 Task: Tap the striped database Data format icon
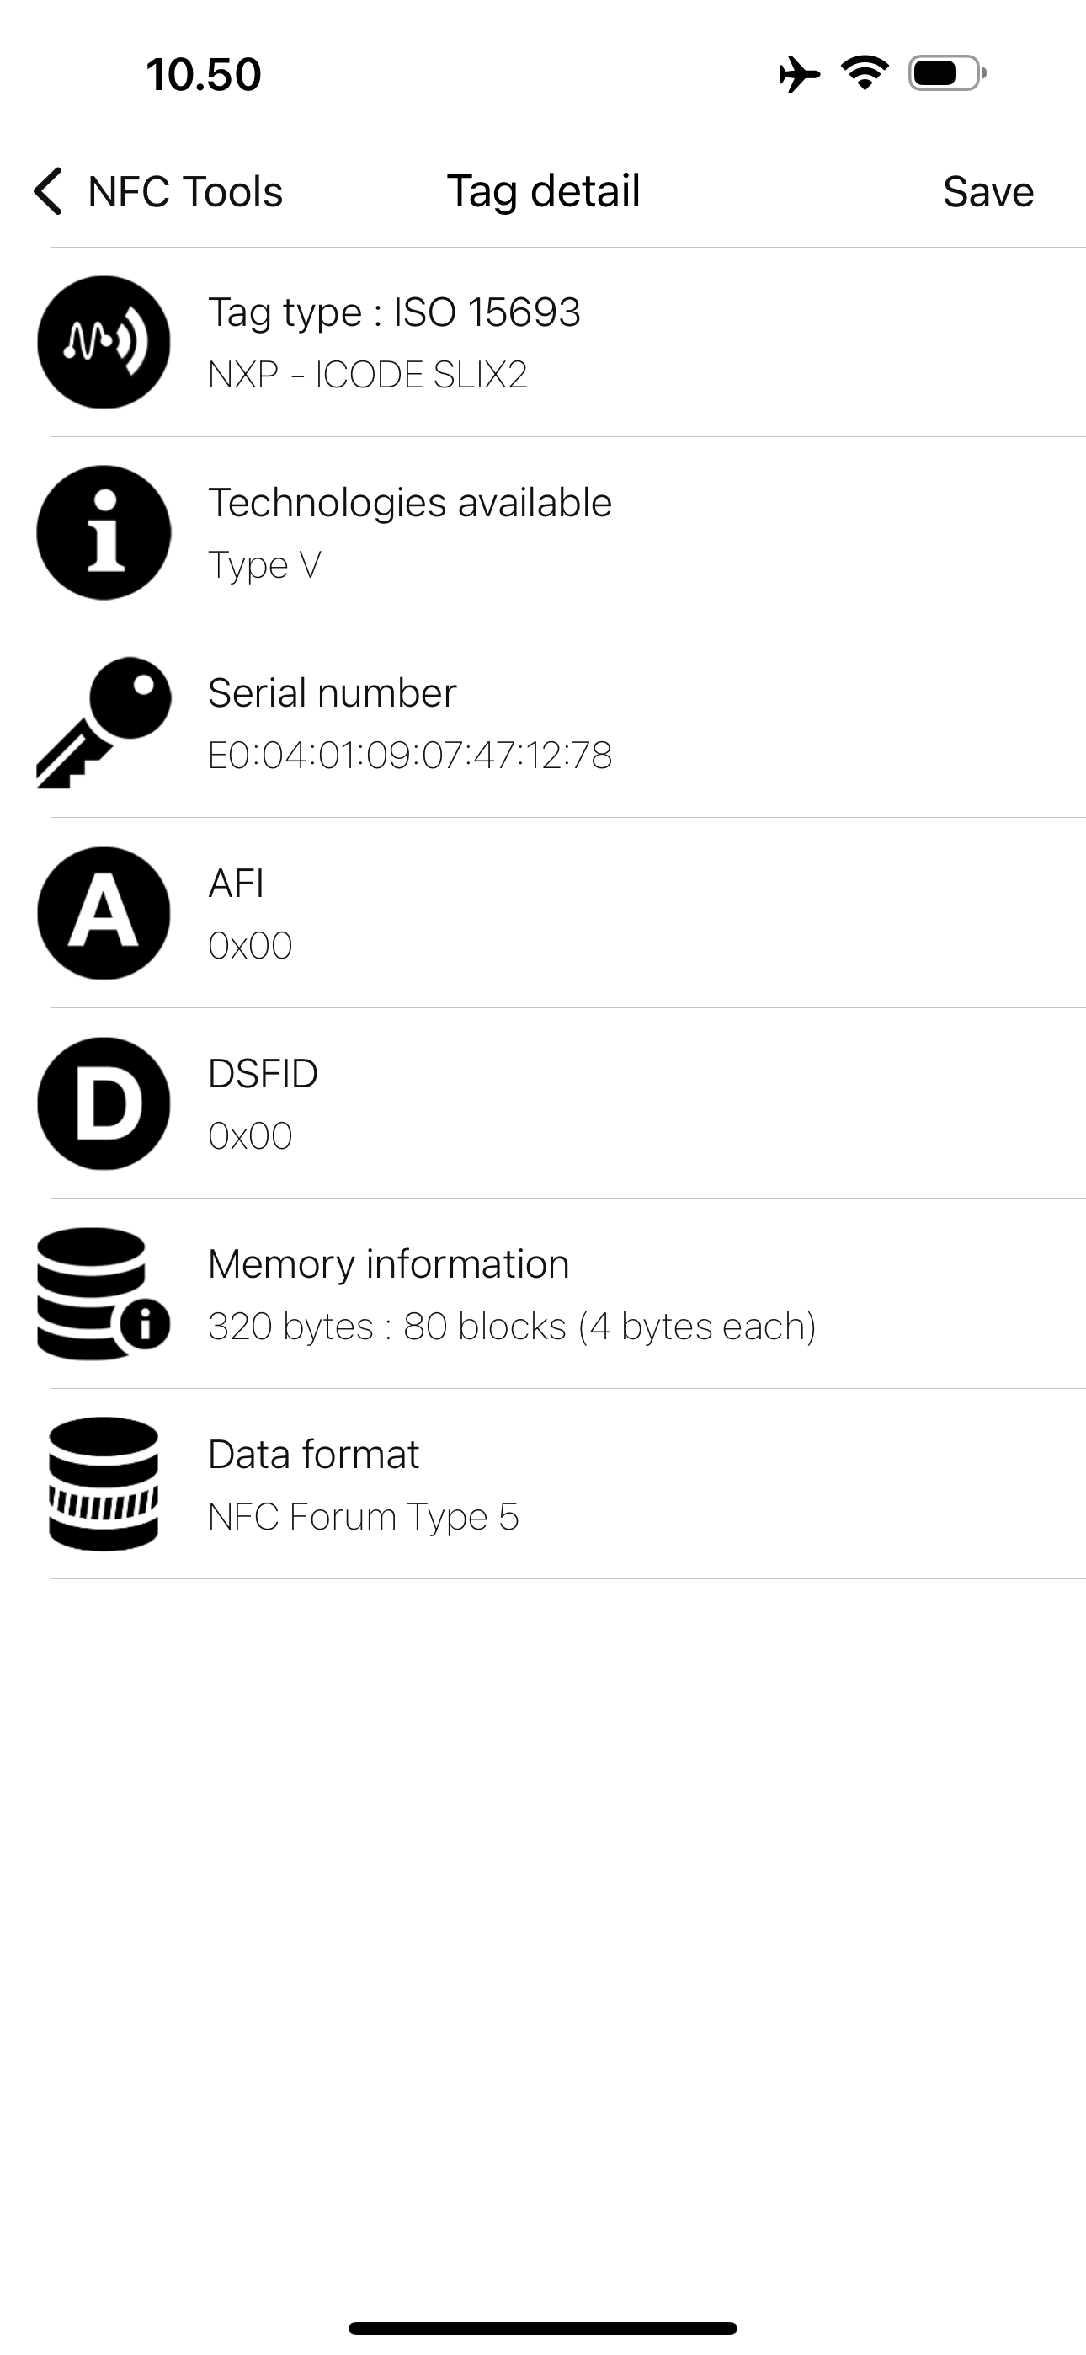click(104, 1483)
